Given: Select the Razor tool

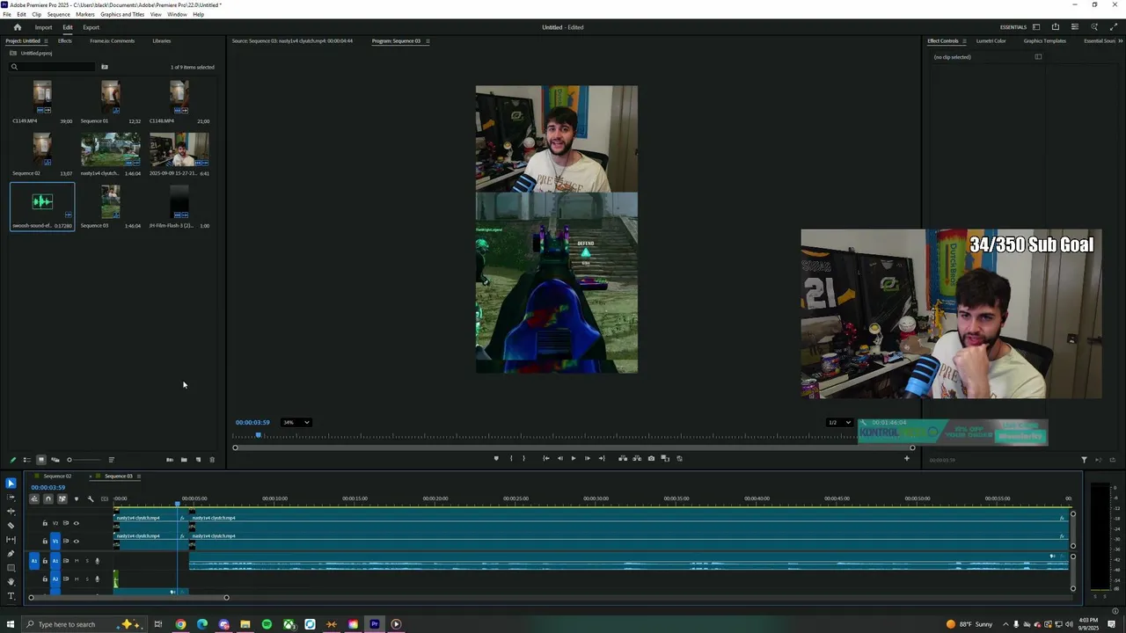Looking at the screenshot, I should 11,525.
